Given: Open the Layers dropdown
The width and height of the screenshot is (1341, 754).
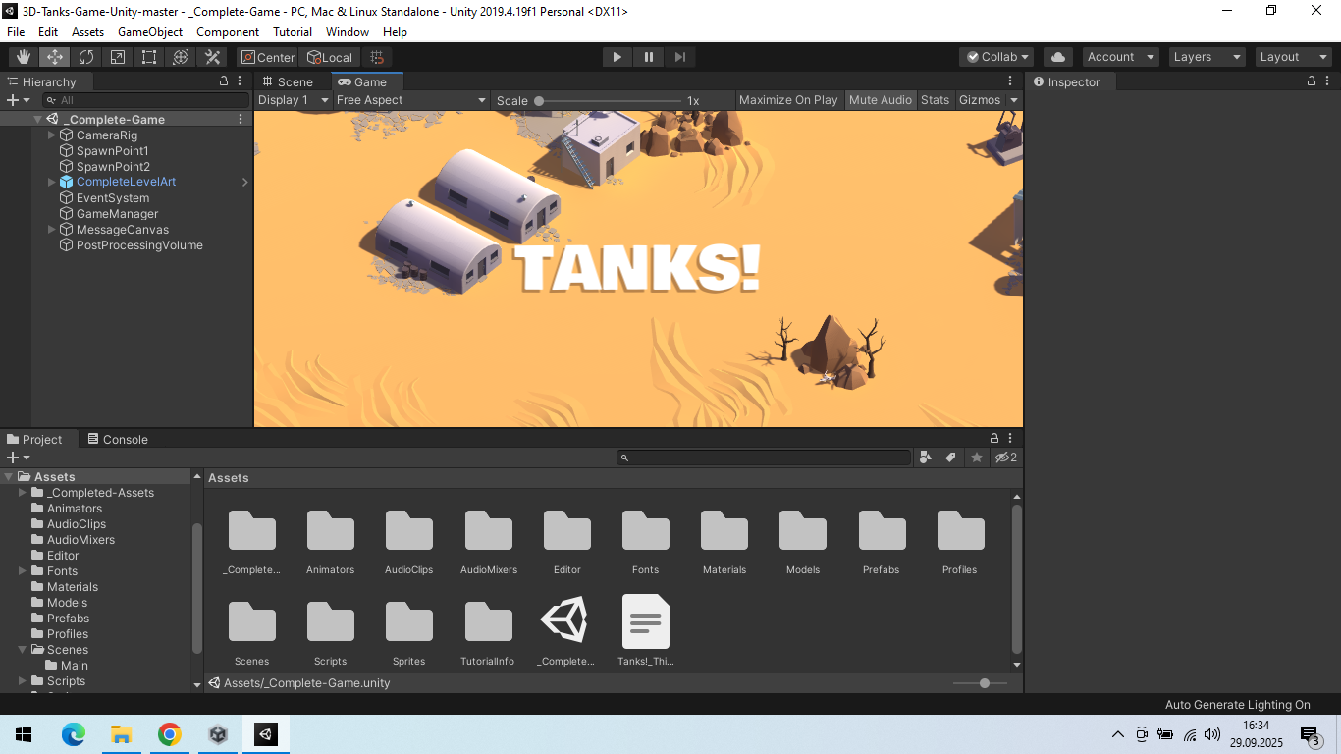Looking at the screenshot, I should pyautogui.click(x=1207, y=57).
